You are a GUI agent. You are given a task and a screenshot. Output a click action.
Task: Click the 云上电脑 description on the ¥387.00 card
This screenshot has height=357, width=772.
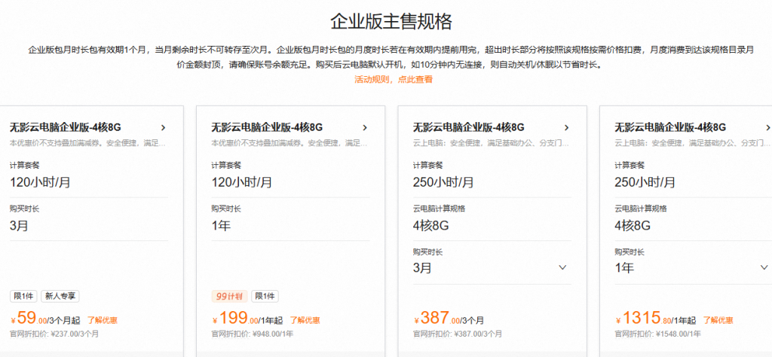pos(492,144)
